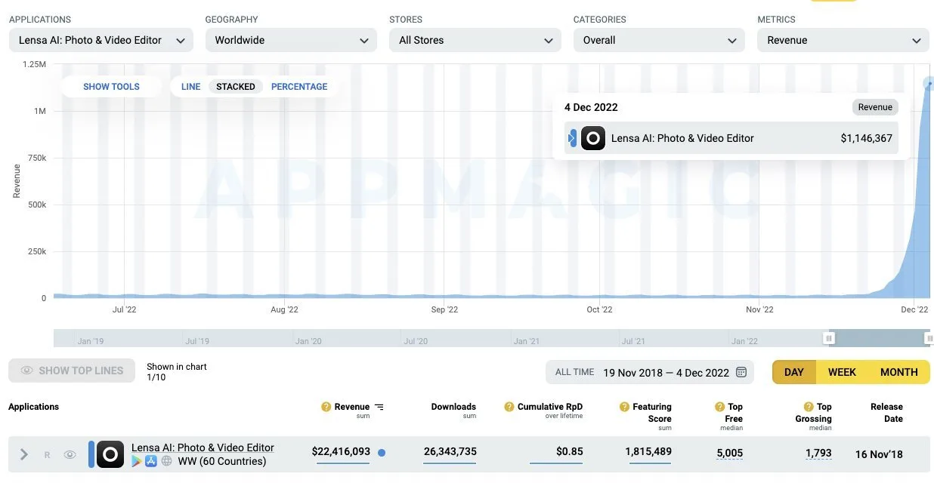This screenshot has width=934, height=486.
Task: Click the globe icon beside WW
Action: [166, 461]
